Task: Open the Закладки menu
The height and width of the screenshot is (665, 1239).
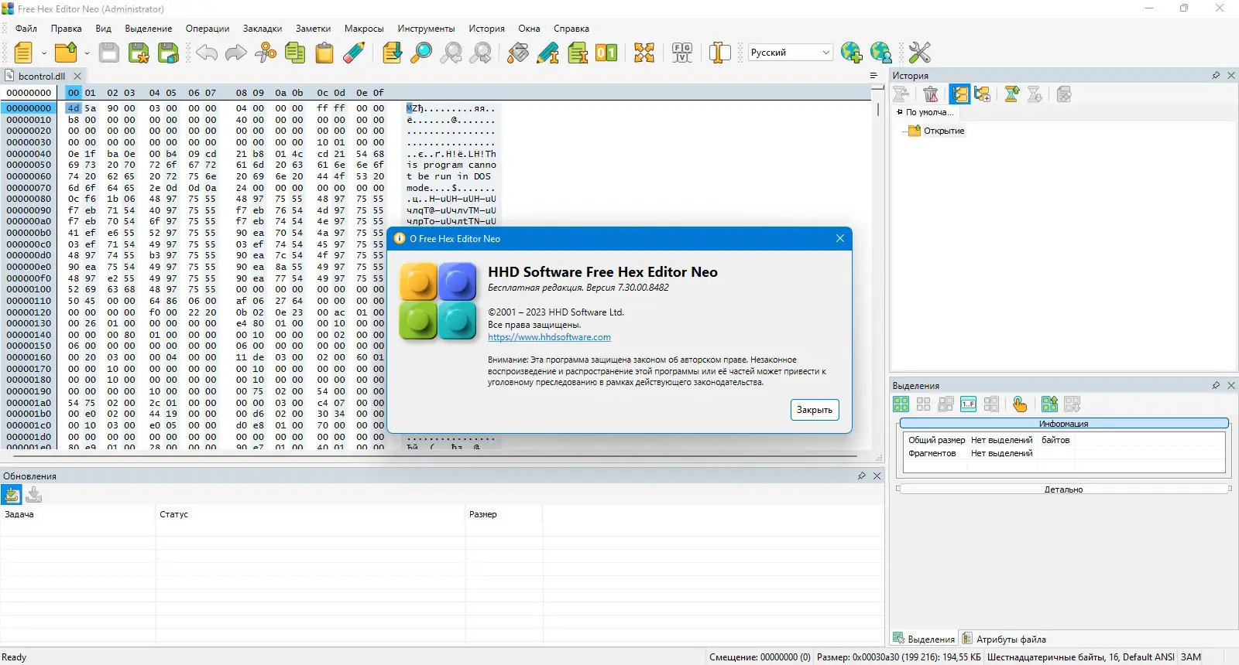Action: pyautogui.click(x=263, y=29)
